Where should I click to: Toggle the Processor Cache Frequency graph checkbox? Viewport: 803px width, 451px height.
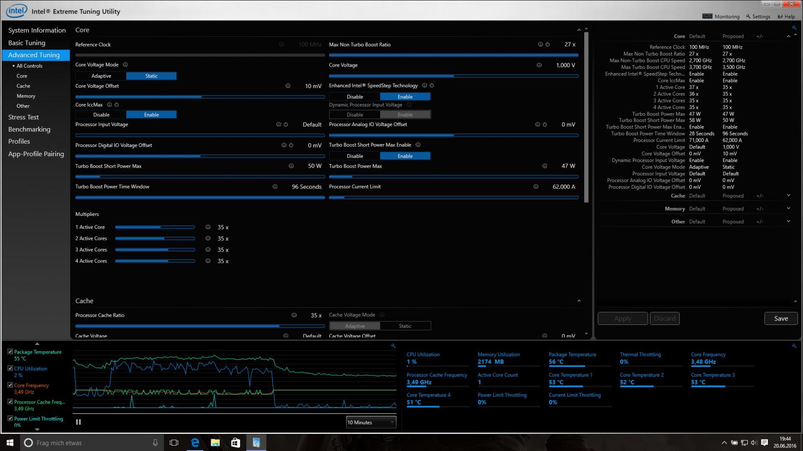tap(10, 401)
